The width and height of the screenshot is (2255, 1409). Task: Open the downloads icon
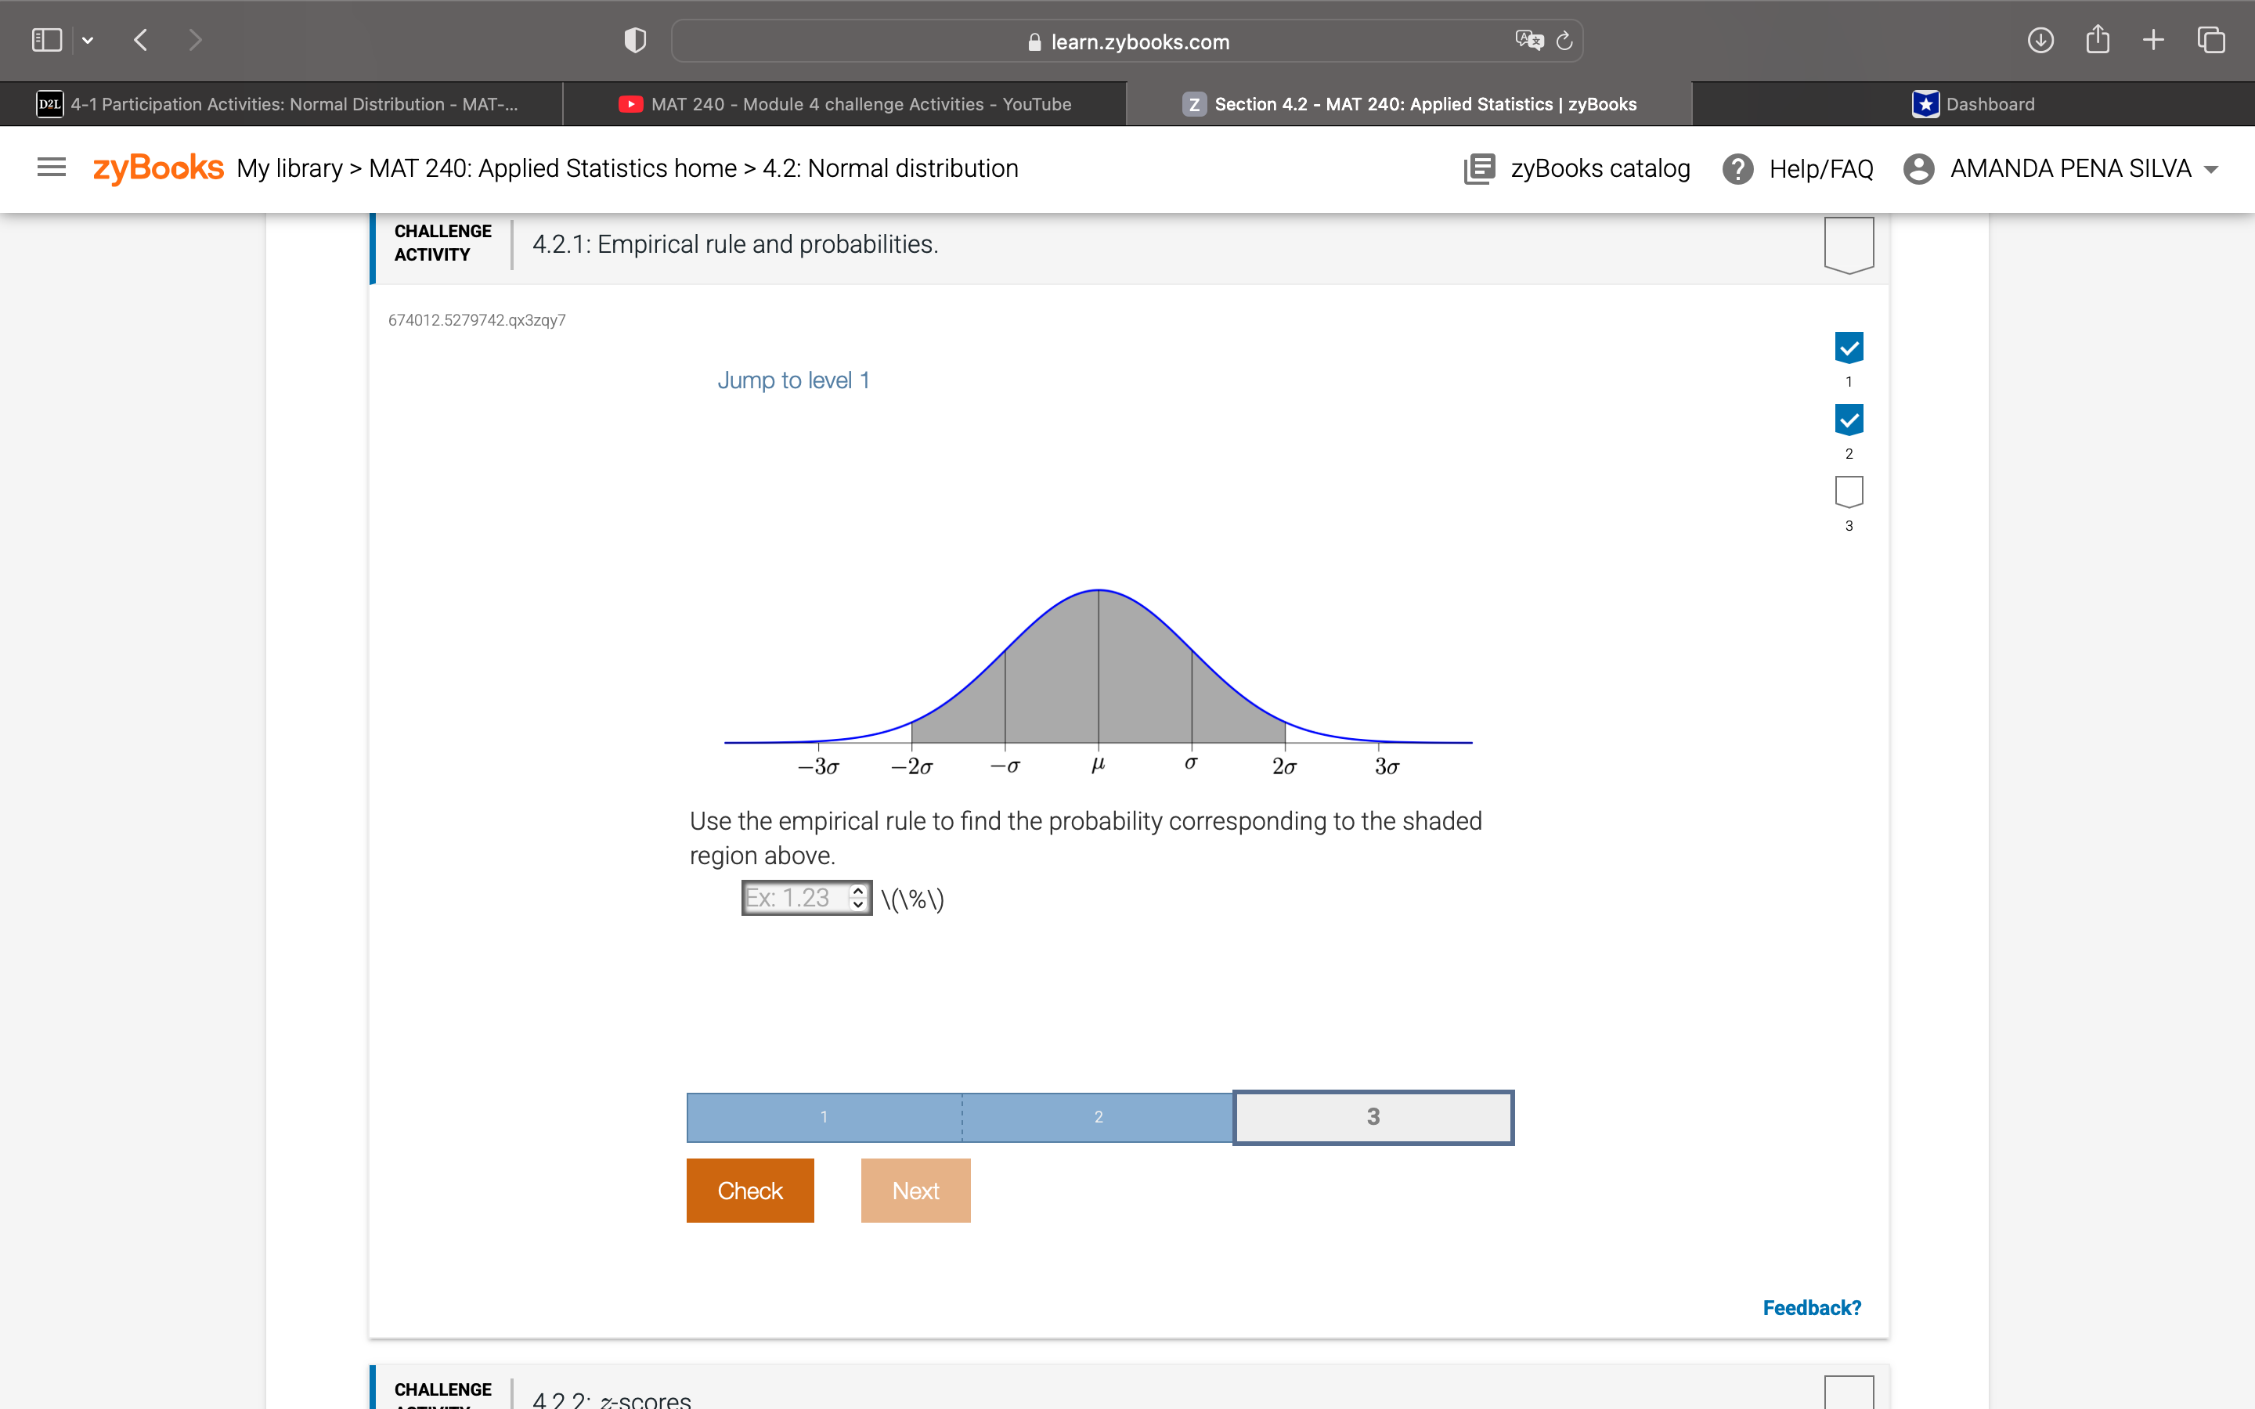[x=2040, y=40]
